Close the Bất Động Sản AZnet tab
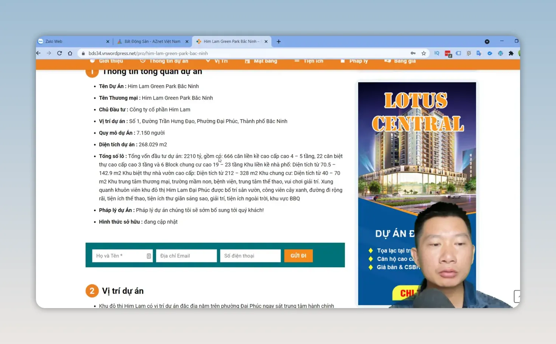 (187, 42)
